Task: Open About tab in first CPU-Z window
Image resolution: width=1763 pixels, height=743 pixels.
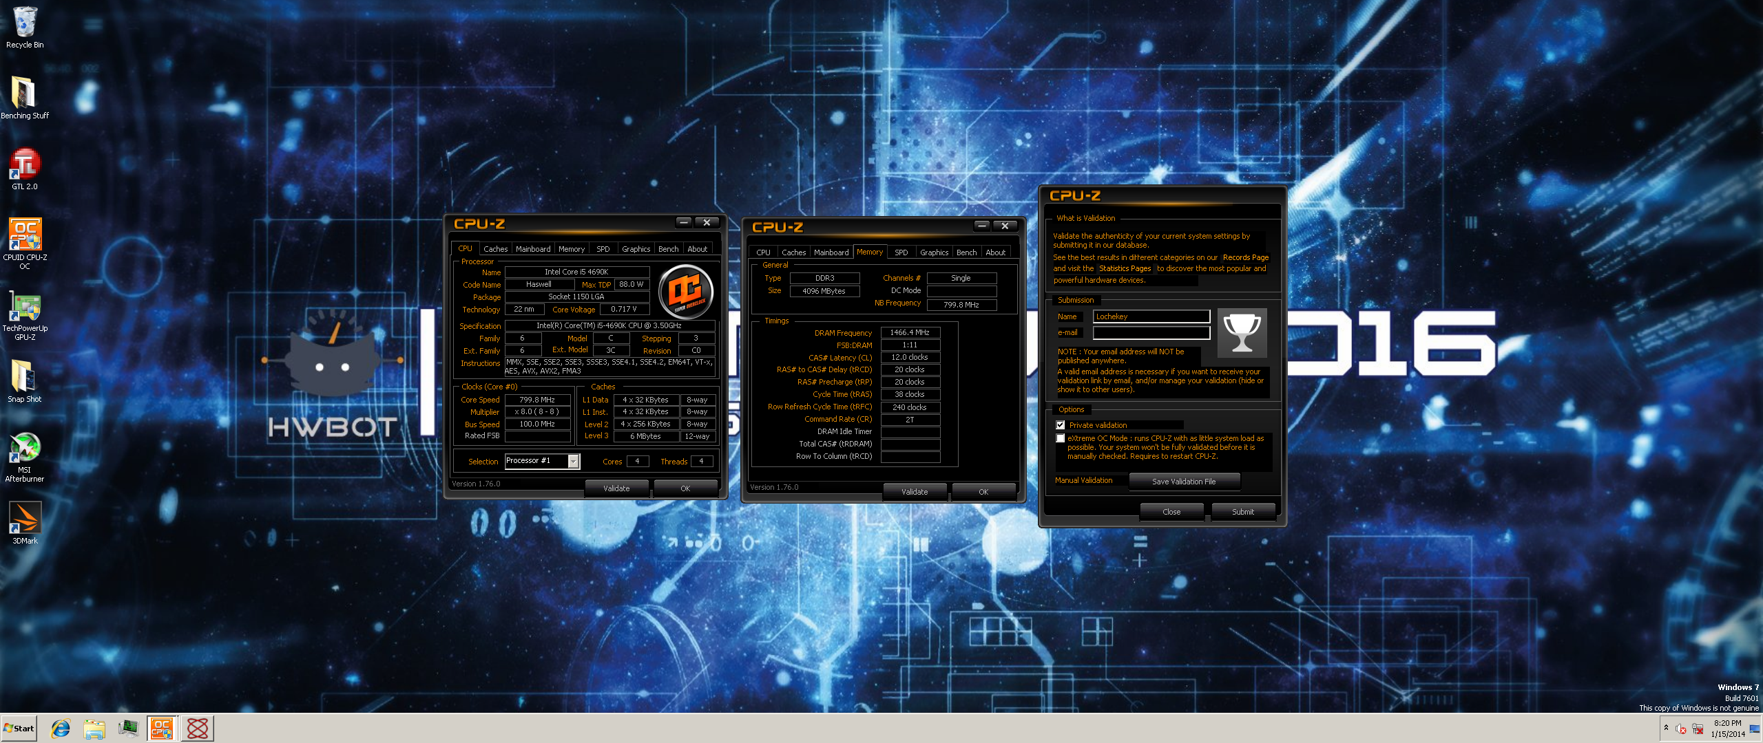Action: [697, 249]
